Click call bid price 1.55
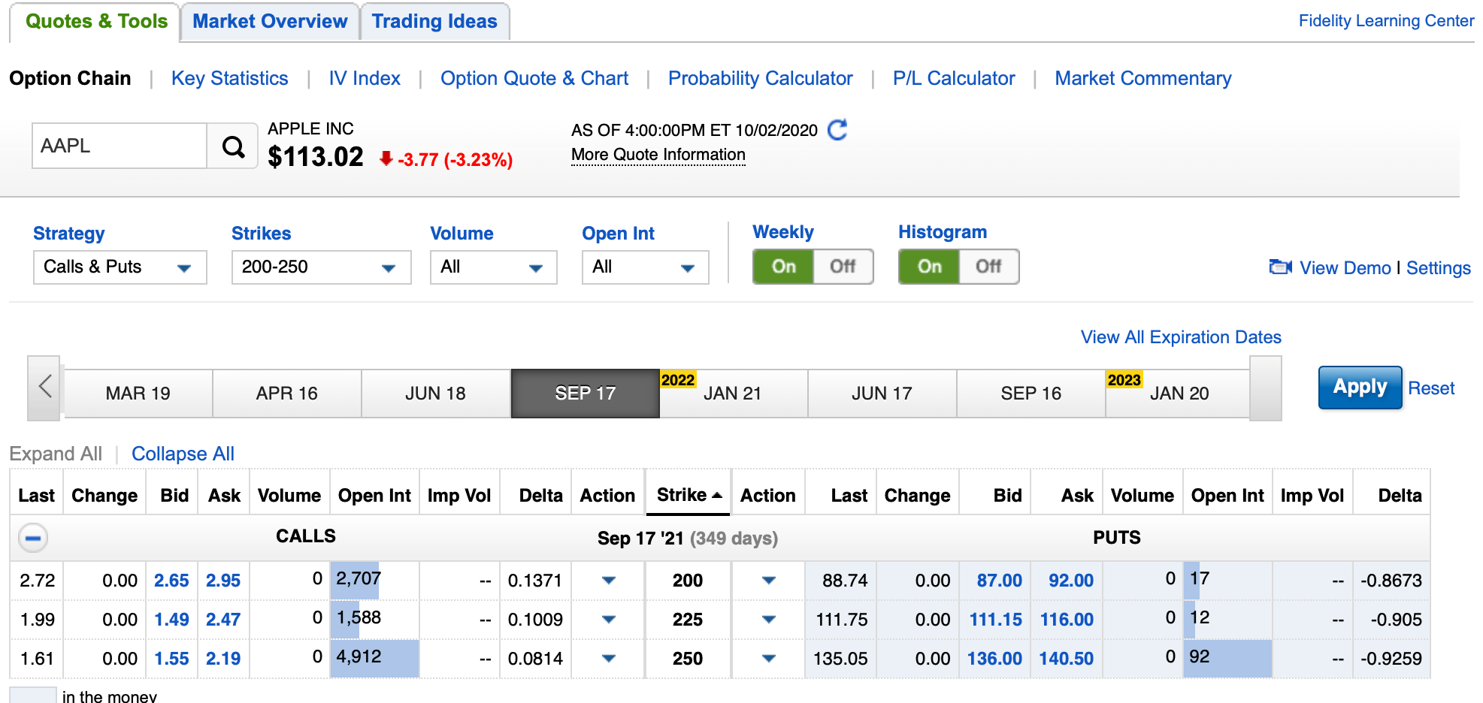Image resolution: width=1483 pixels, height=703 pixels. [x=171, y=659]
